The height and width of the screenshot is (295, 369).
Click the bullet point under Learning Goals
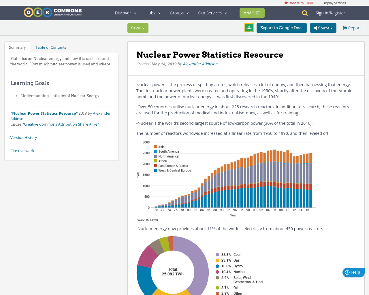tap(17, 95)
